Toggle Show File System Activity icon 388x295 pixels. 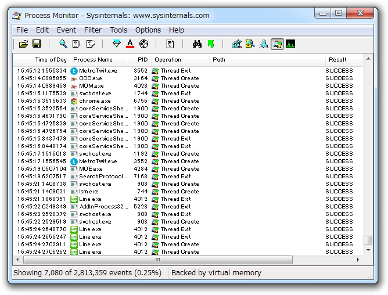(250, 44)
